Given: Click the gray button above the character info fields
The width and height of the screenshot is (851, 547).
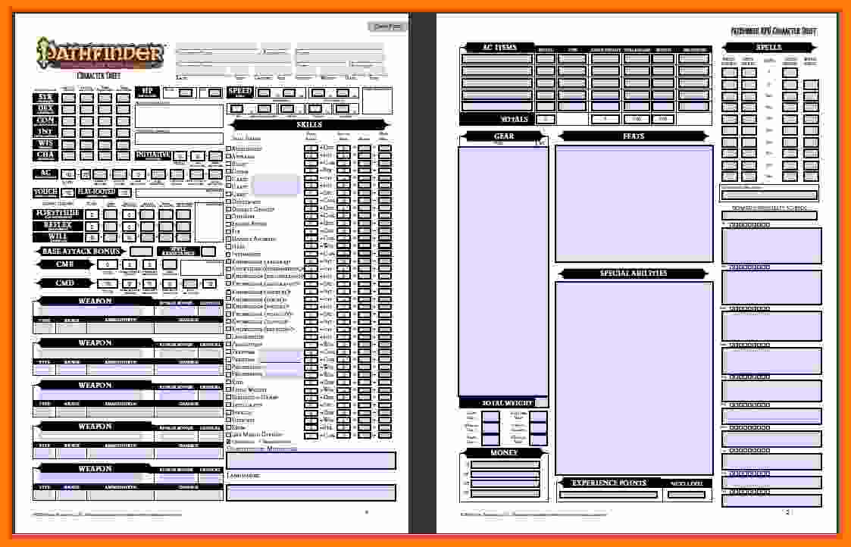Looking at the screenshot, I should (x=387, y=26).
